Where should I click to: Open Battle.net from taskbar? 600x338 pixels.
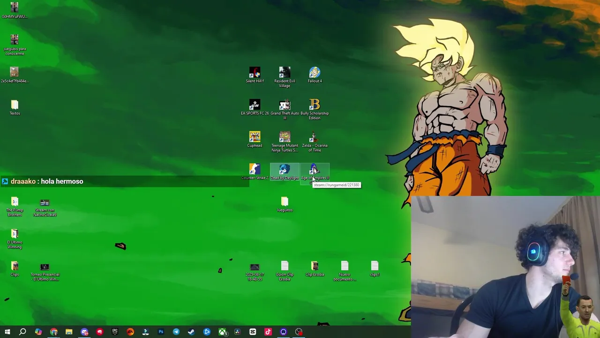tap(207, 332)
